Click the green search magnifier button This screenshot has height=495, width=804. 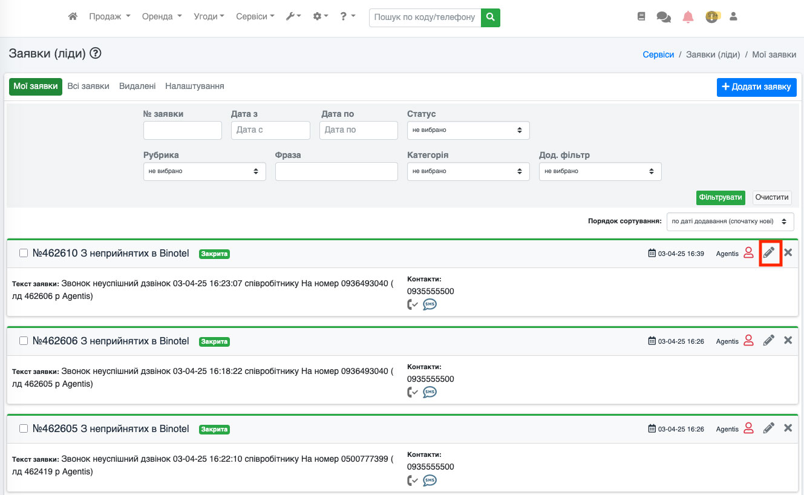coord(491,18)
